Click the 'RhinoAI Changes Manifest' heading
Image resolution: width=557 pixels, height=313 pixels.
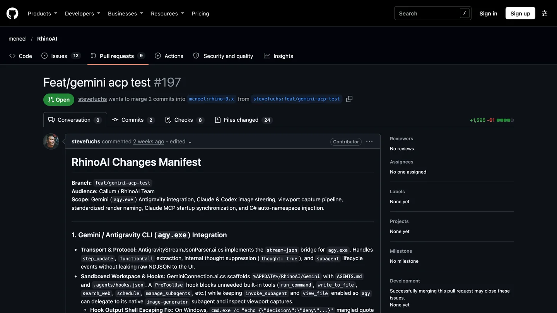[x=136, y=162]
